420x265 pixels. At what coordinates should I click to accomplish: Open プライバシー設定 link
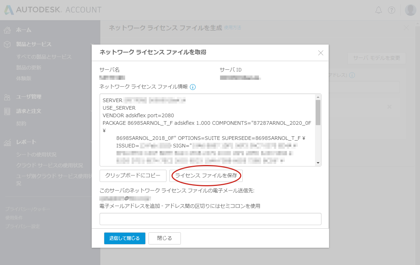[23, 227]
